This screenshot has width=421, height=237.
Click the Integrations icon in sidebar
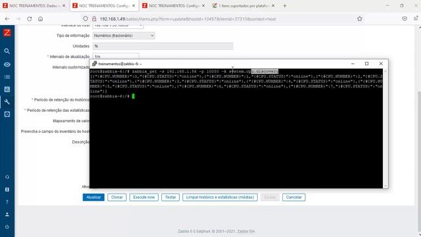pos(7,190)
